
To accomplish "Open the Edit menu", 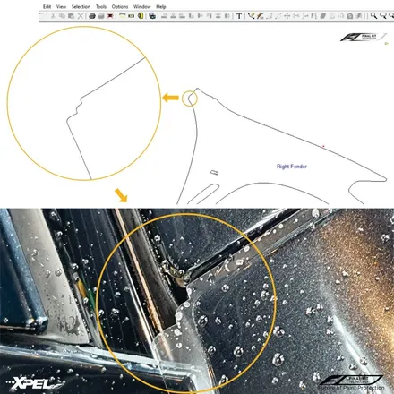I will pyautogui.click(x=47, y=6).
